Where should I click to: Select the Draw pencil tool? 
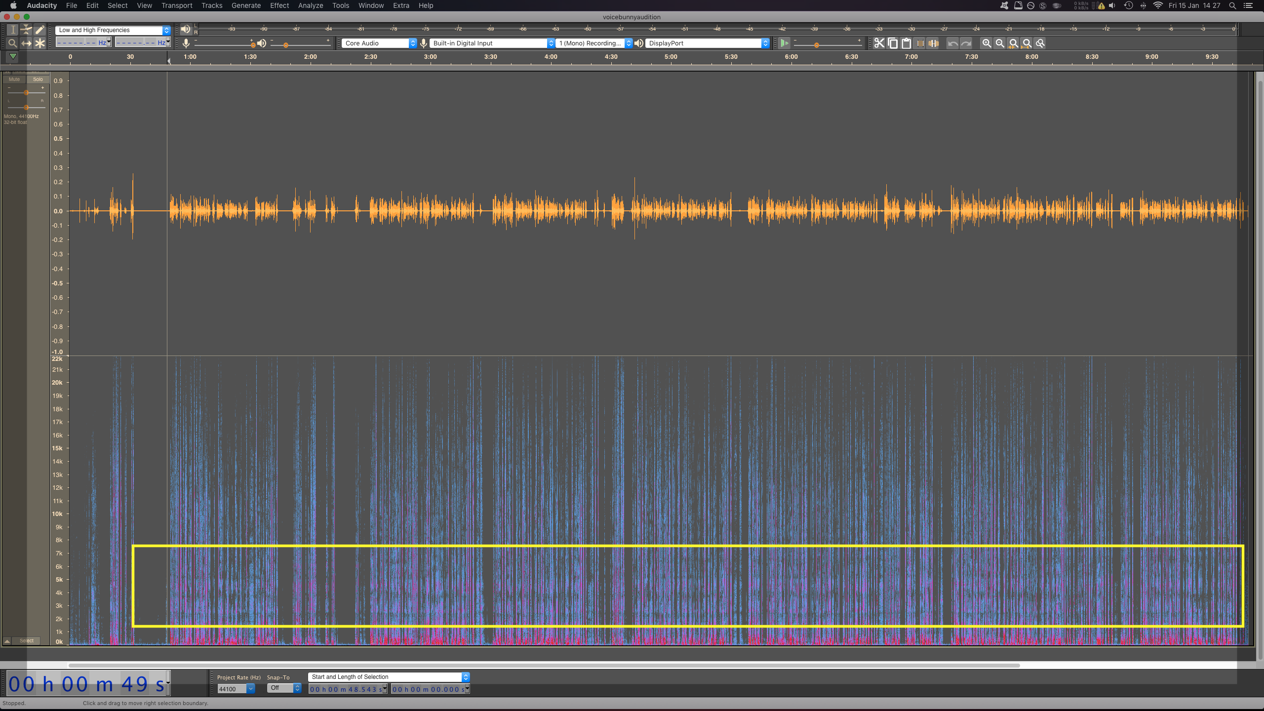[x=39, y=30]
